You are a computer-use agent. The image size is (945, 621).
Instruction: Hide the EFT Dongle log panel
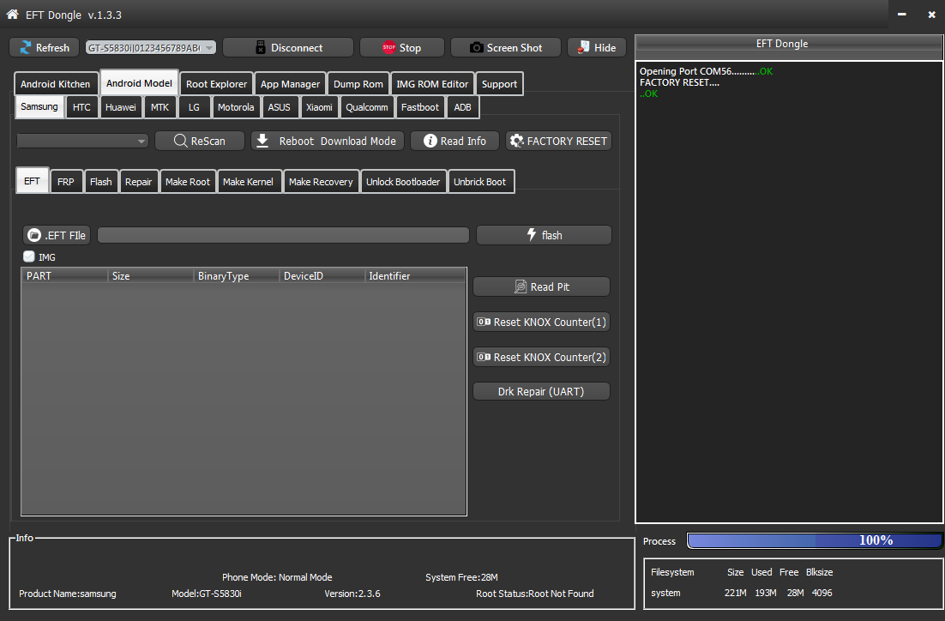click(597, 48)
